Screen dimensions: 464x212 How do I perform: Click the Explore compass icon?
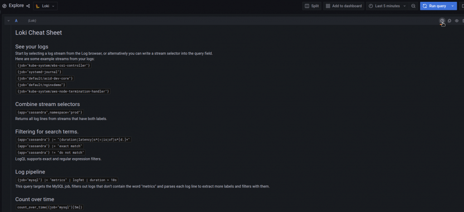(5, 6)
